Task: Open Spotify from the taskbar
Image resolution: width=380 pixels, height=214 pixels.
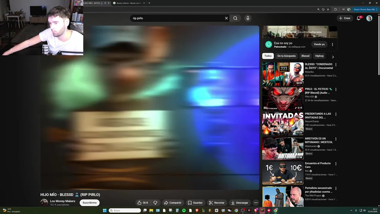Action: 184,210
